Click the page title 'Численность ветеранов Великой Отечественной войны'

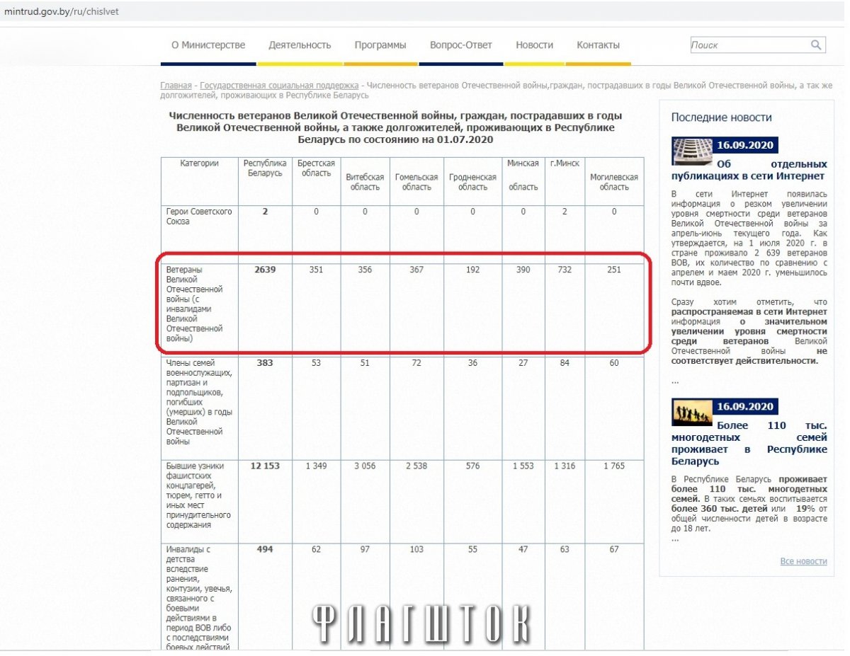click(396, 127)
